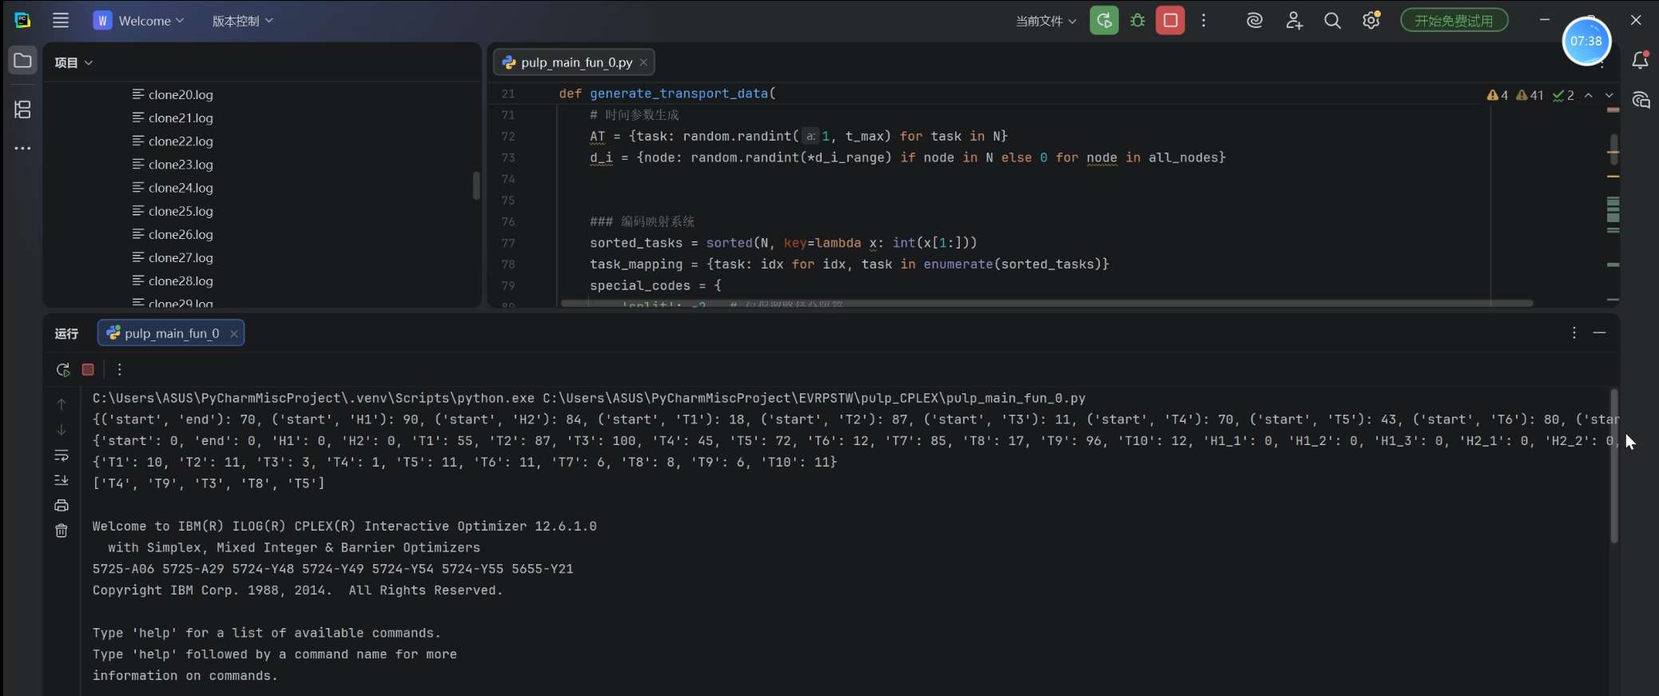The height and width of the screenshot is (696, 1659).
Task: Click the console vertical scrollbar
Action: [x=1613, y=466]
